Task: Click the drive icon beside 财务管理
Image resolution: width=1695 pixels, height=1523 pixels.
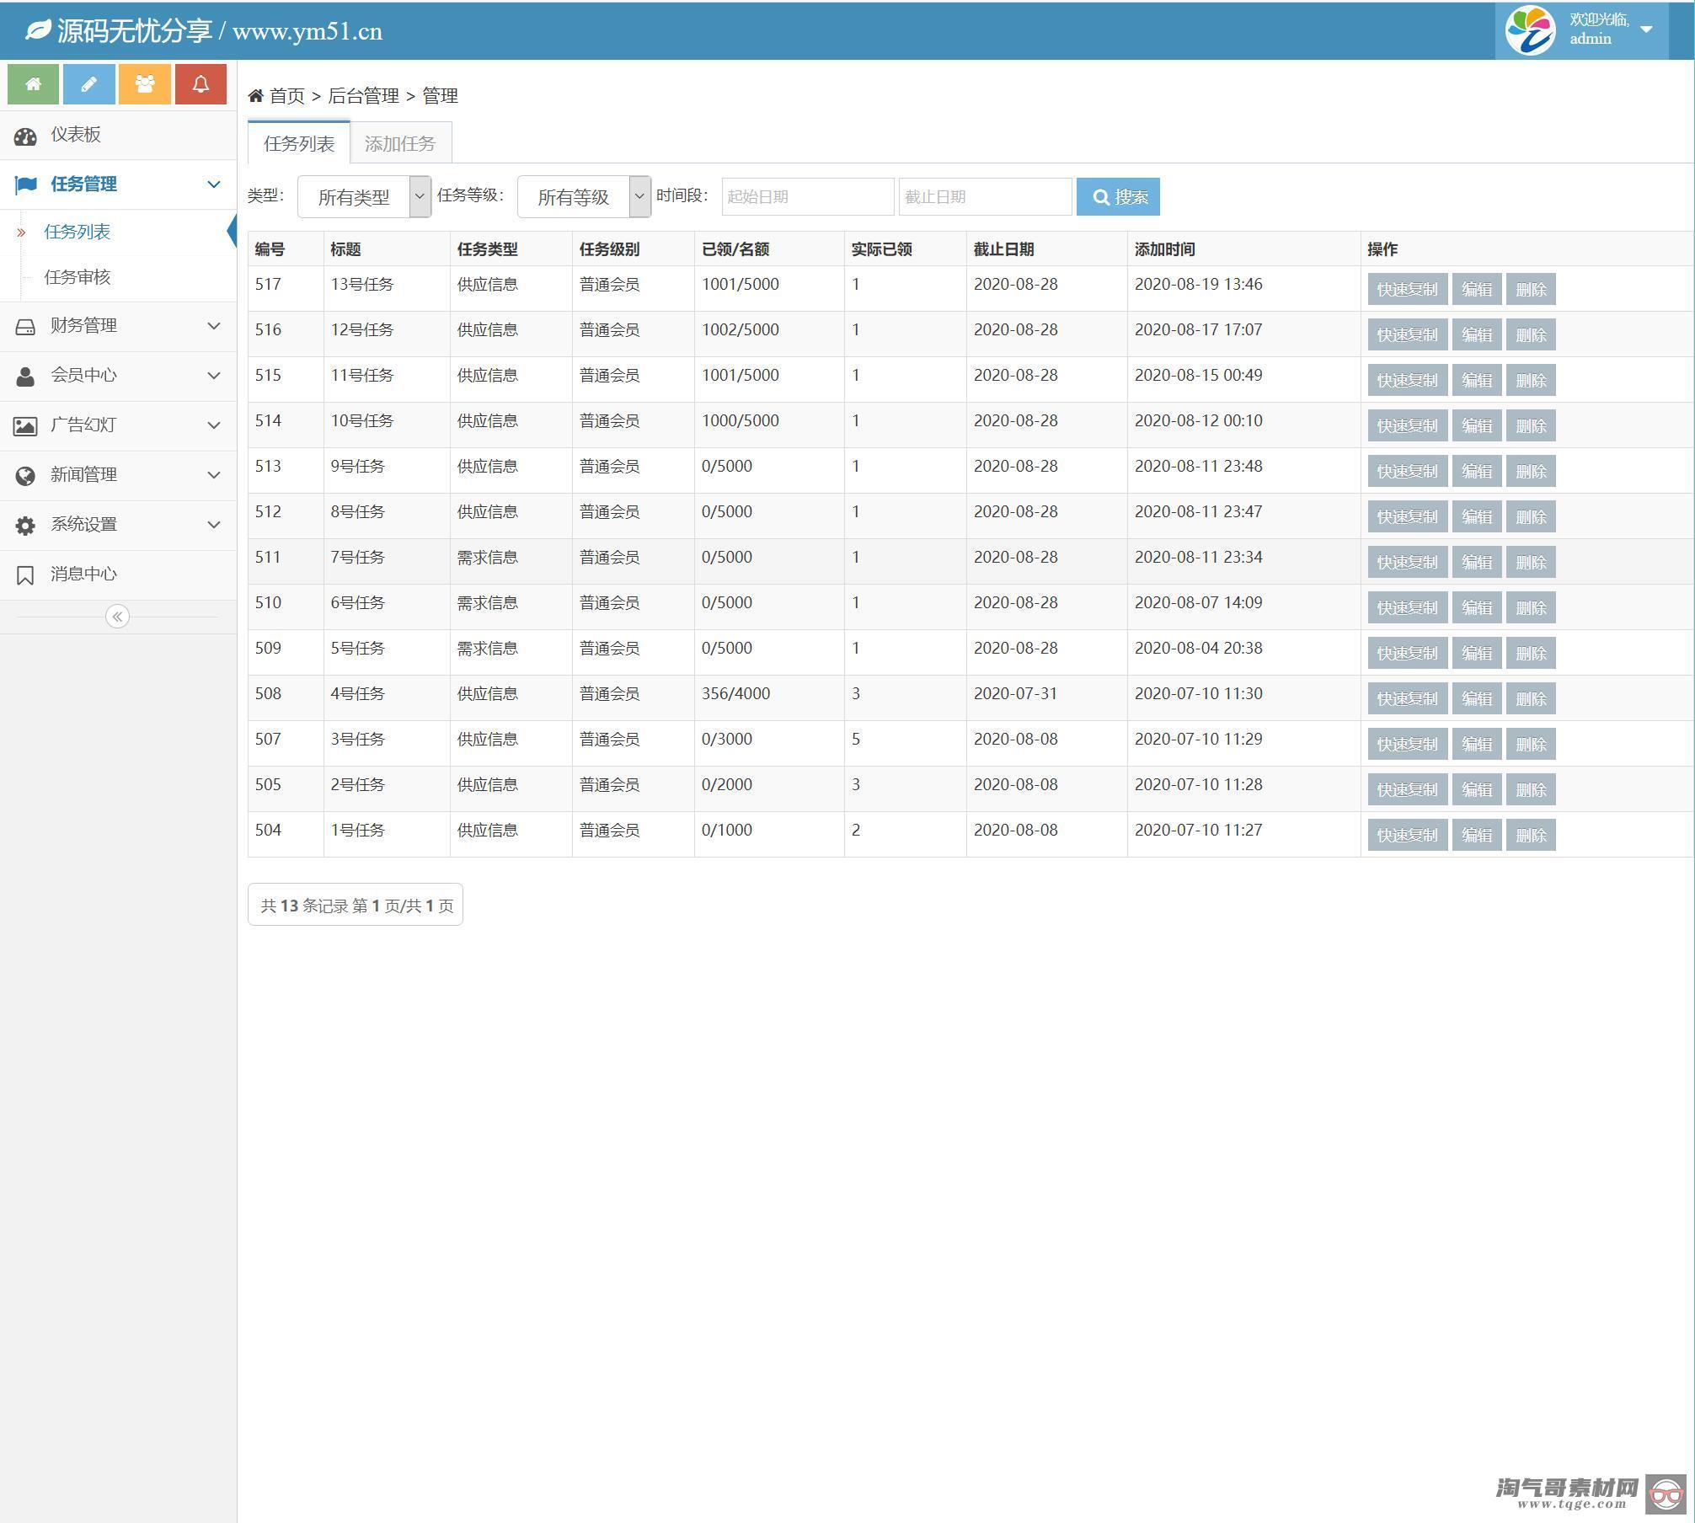Action: pos(25,327)
